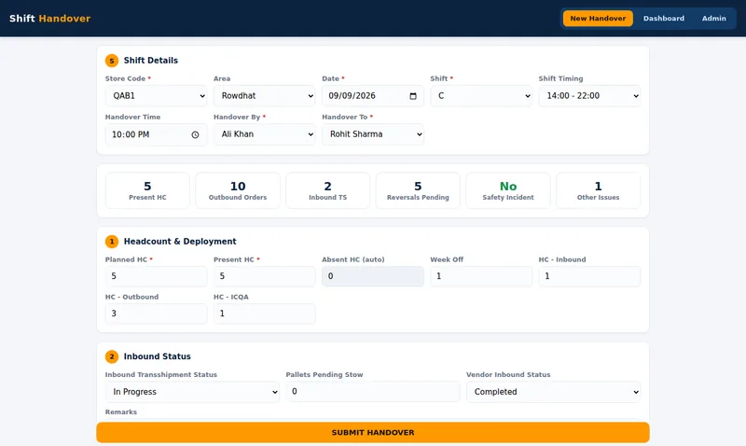Select the Inbound TS summary card
The height and width of the screenshot is (446, 746).
[x=328, y=190]
